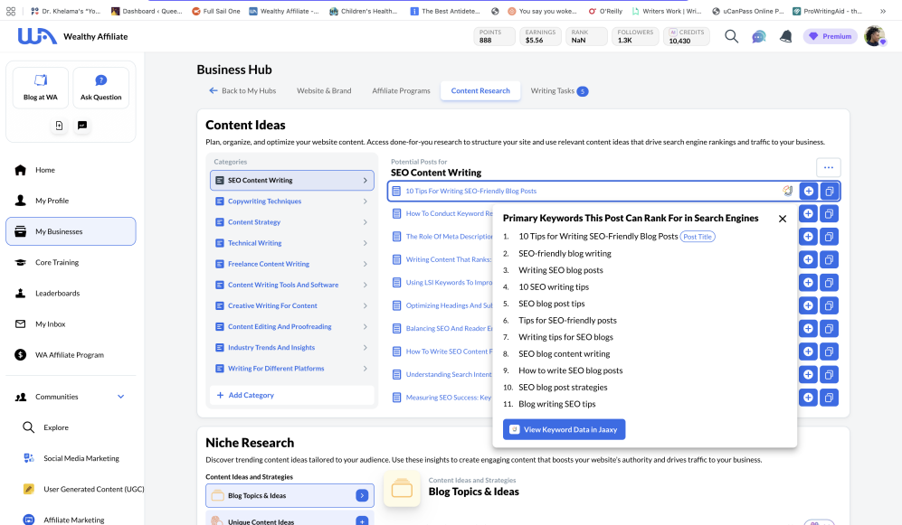Click the plus icon on the 10 Tips post row
The image size is (902, 525).
click(x=808, y=192)
